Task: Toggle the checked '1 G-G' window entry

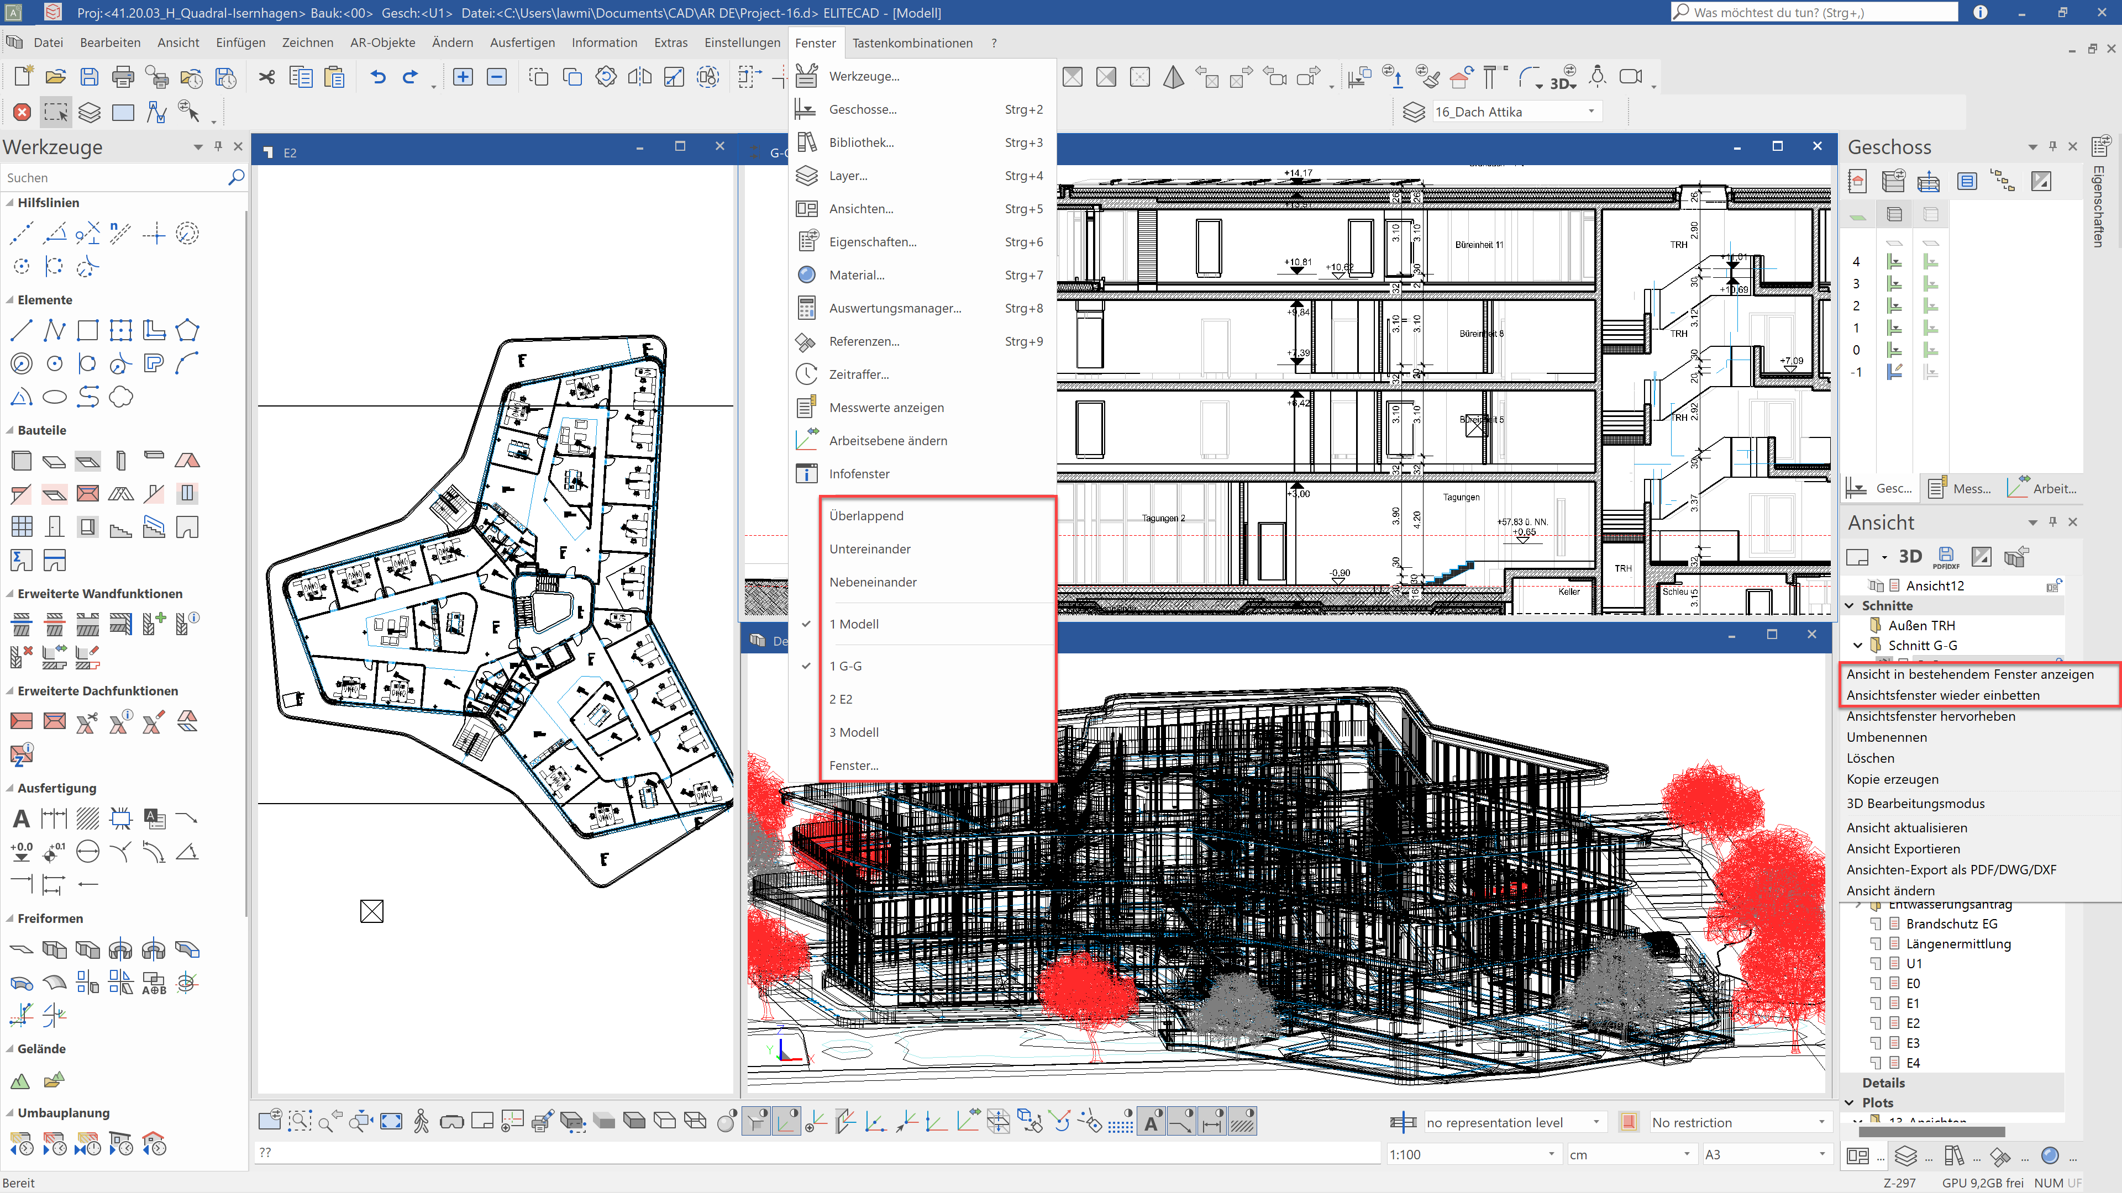Action: [x=845, y=666]
